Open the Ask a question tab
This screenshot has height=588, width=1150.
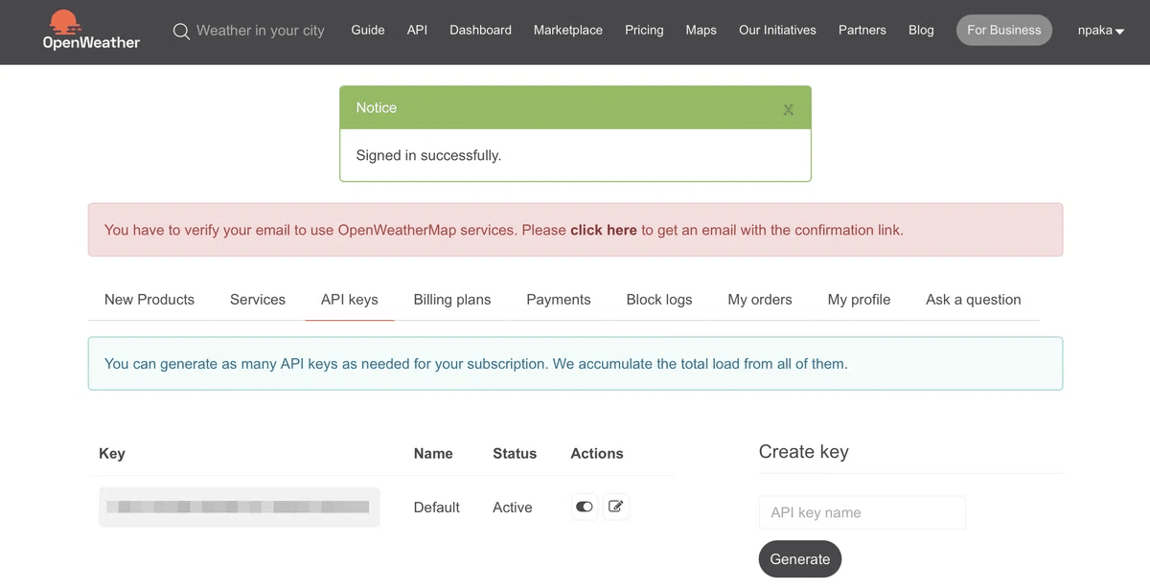pos(973,300)
